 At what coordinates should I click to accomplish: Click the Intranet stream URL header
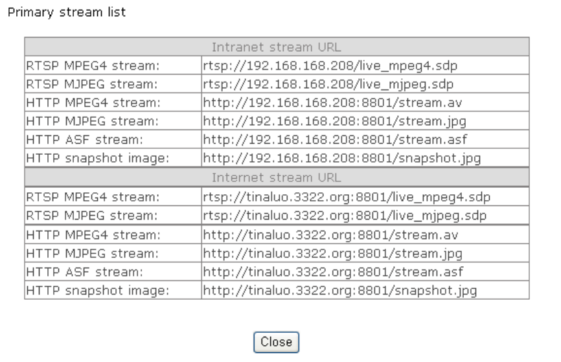pos(277,47)
